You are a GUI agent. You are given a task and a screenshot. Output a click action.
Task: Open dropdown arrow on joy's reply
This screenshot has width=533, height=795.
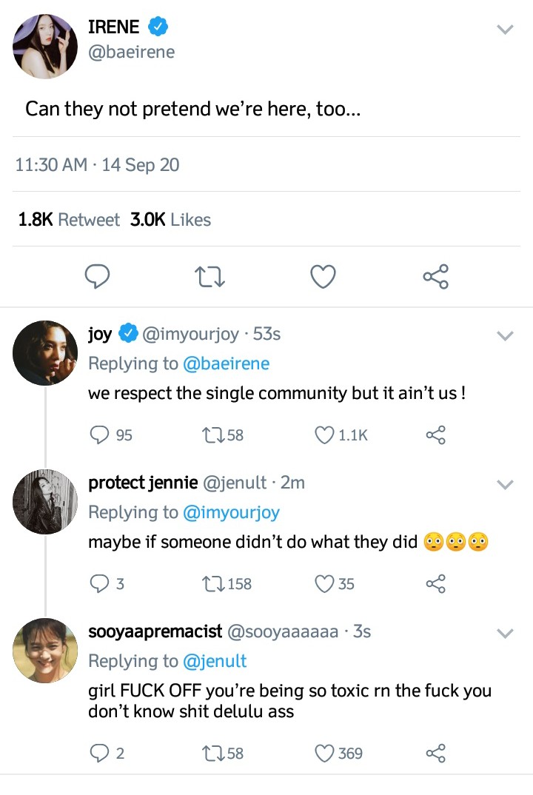click(x=505, y=335)
